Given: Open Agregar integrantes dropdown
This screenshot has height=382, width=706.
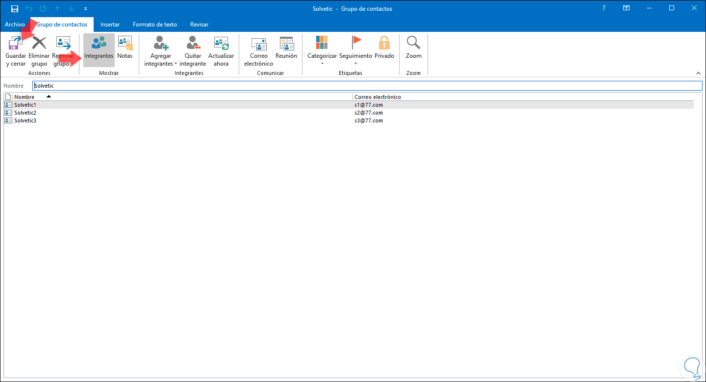Looking at the screenshot, I should coord(161,51).
